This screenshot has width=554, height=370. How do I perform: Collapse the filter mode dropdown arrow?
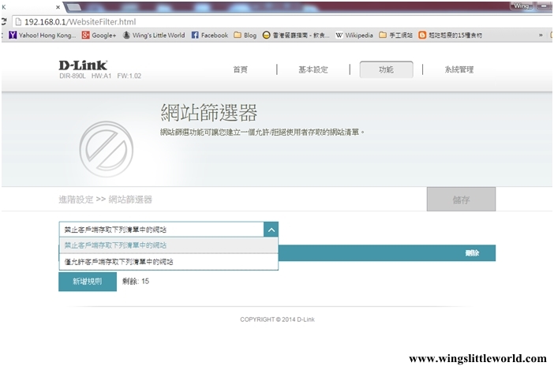point(271,230)
